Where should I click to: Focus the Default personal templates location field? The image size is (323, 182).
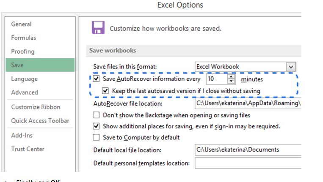pyautogui.click(x=248, y=163)
